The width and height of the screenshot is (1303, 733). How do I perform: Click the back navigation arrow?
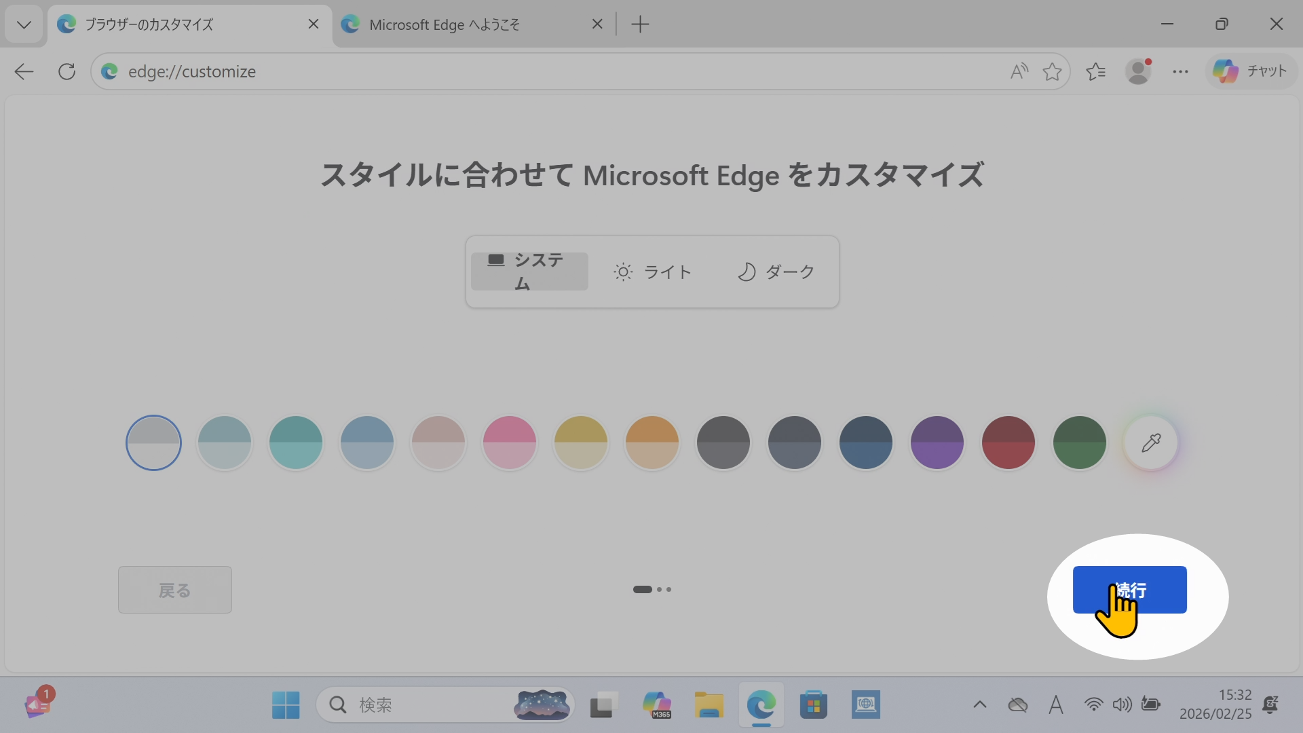pyautogui.click(x=23, y=71)
